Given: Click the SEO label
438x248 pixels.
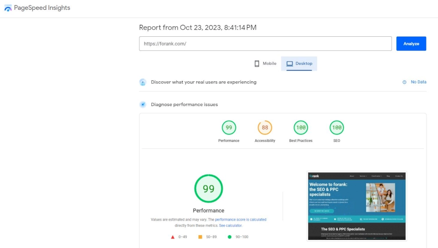Looking at the screenshot, I should [x=337, y=141].
